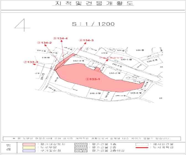Select the ④134-3 red label
The image size is (186, 155).
(x=86, y=40)
